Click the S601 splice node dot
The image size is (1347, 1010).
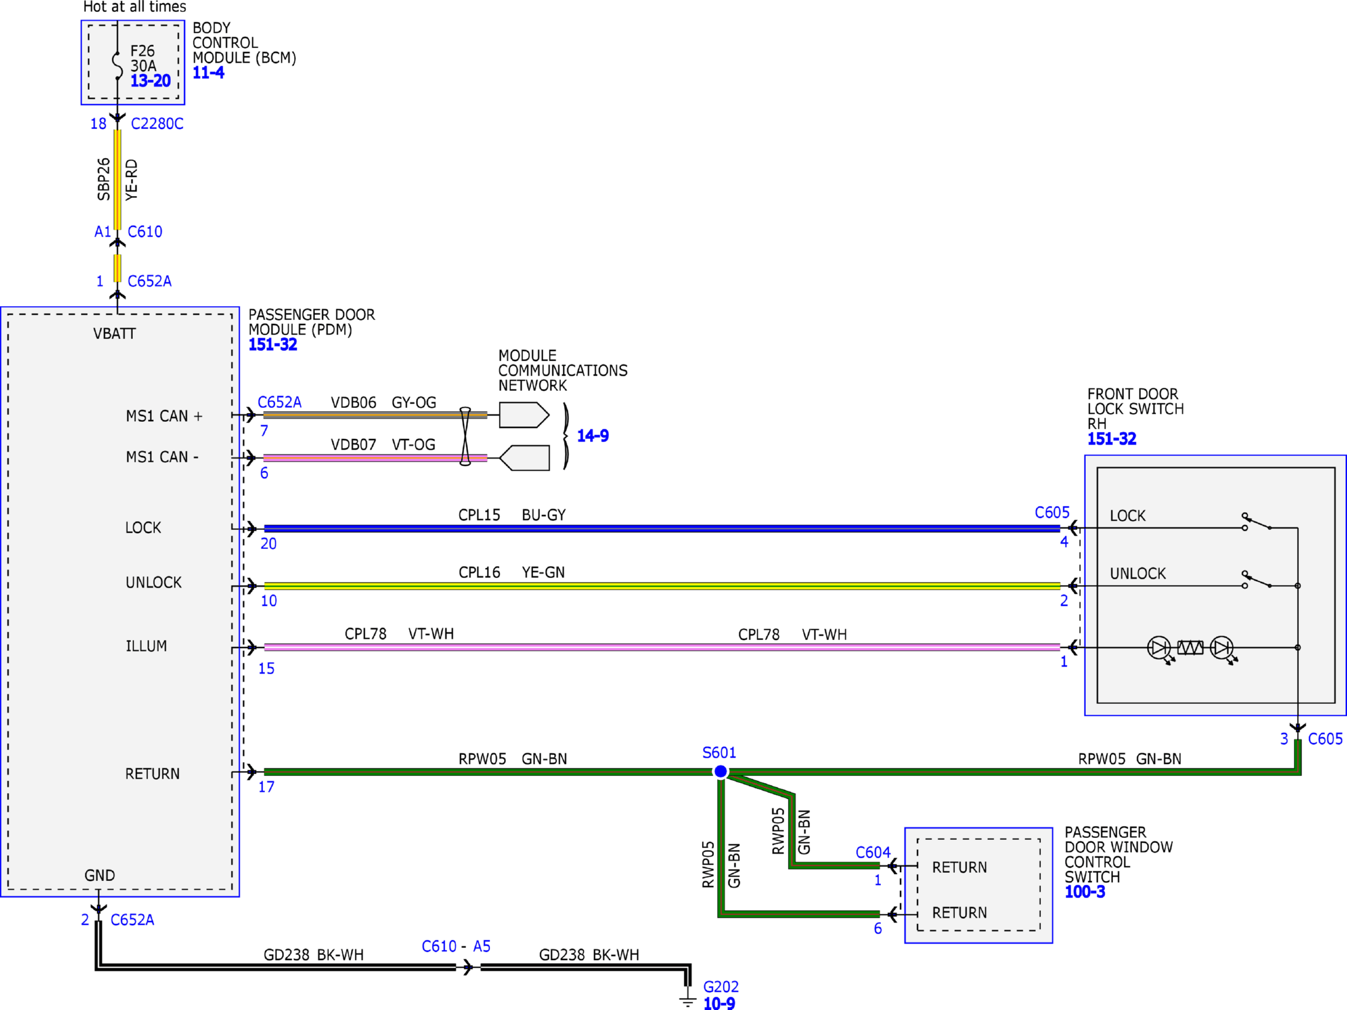720,772
